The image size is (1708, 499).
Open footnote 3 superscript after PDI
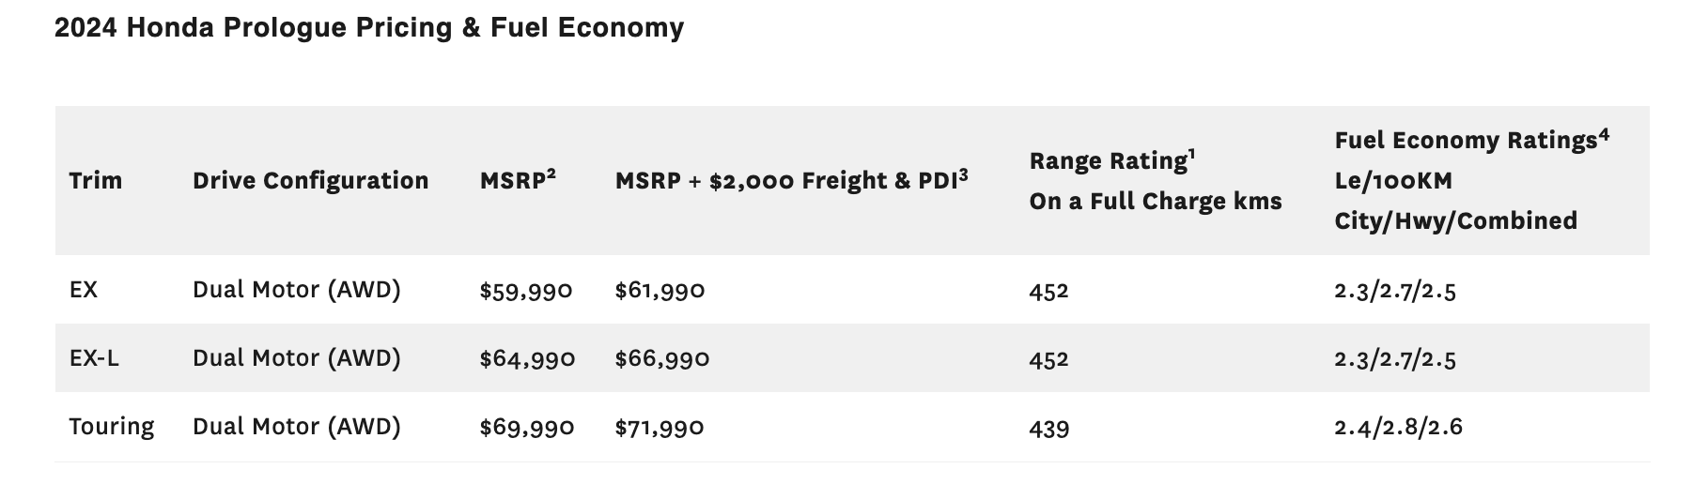point(963,174)
